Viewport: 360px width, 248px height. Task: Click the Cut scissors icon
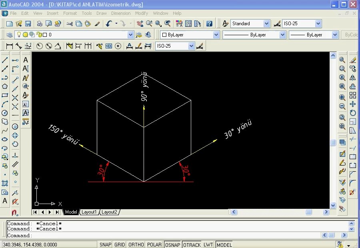(70, 24)
